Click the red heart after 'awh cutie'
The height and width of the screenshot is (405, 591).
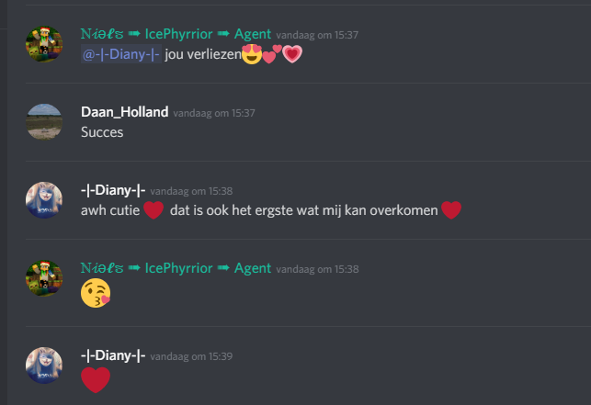[153, 209]
